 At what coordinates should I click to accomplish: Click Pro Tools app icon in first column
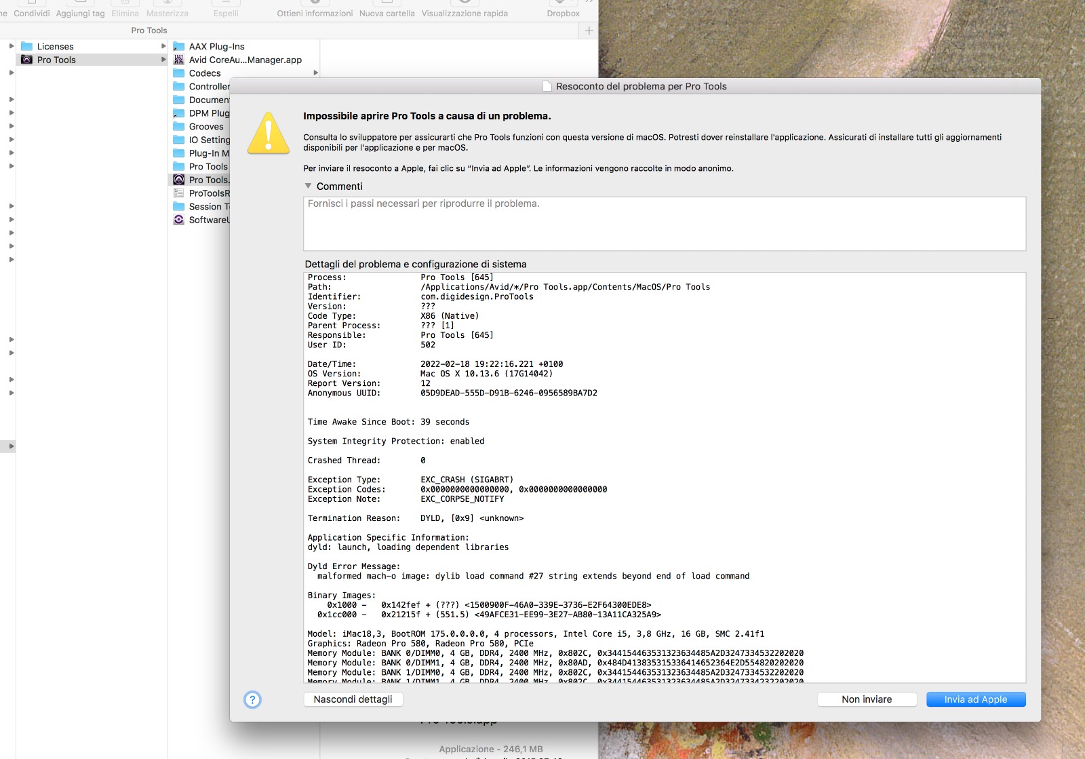tap(27, 60)
